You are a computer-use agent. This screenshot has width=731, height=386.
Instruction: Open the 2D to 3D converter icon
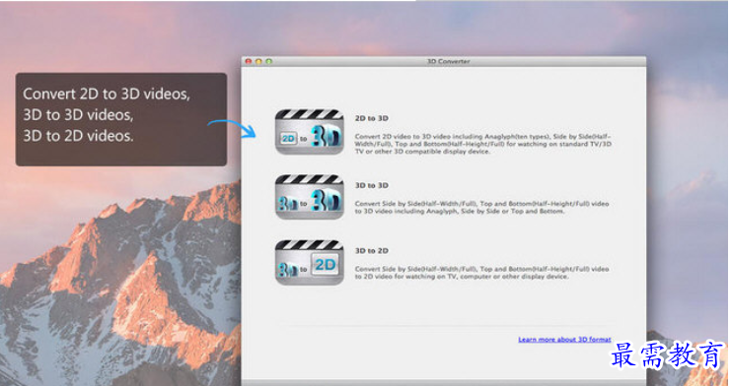click(310, 132)
